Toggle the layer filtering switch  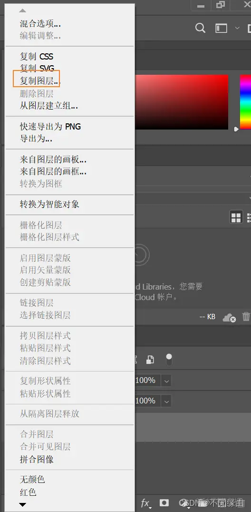(x=169, y=360)
